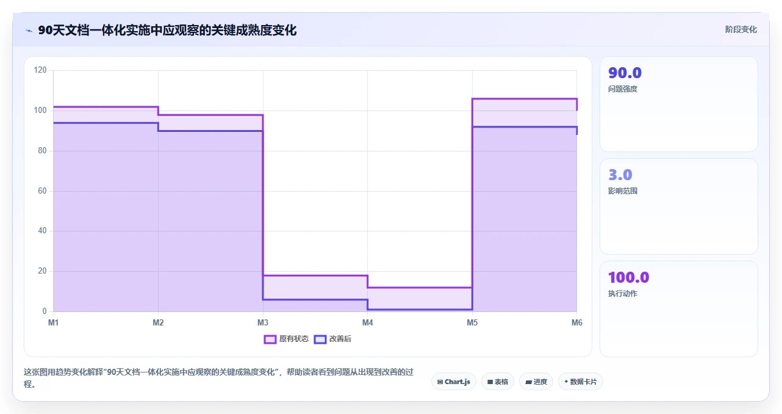Click the M1 x-axis label

point(54,322)
